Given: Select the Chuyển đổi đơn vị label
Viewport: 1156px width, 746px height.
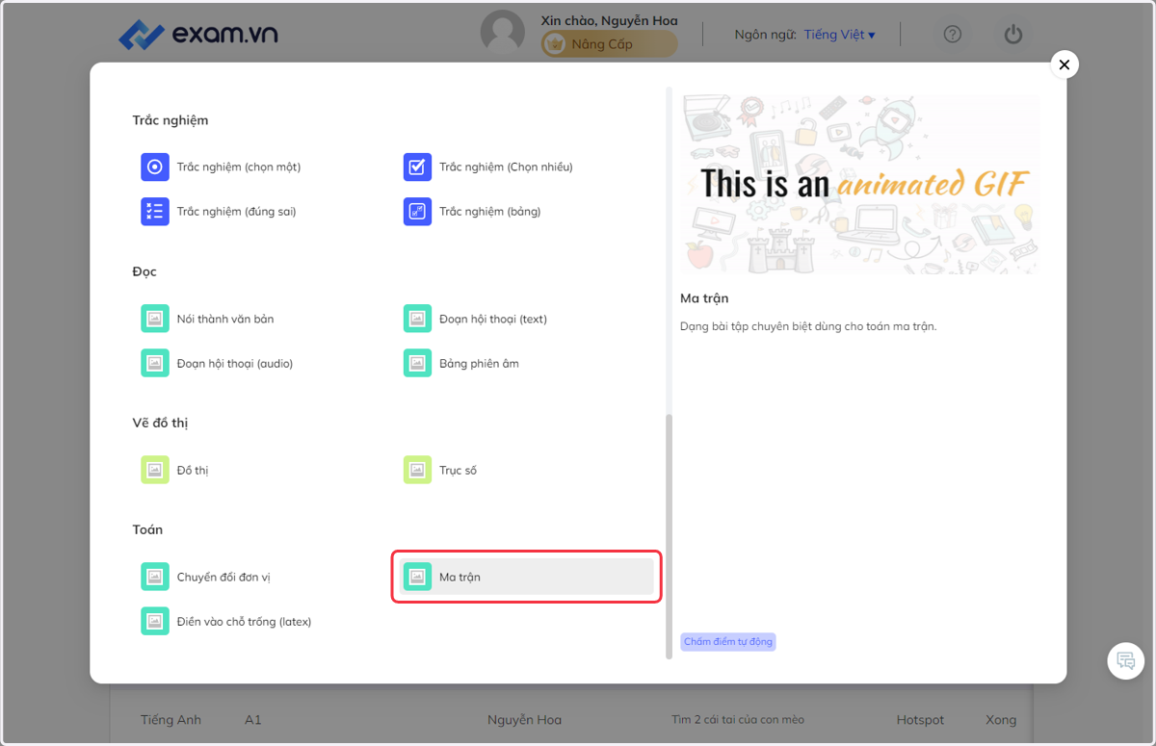Looking at the screenshot, I should 223,577.
